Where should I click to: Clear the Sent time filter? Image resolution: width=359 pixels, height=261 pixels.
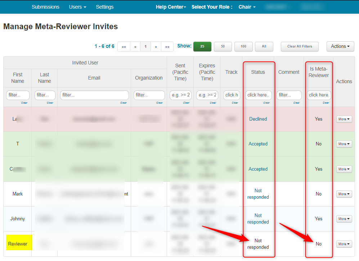[186, 103]
